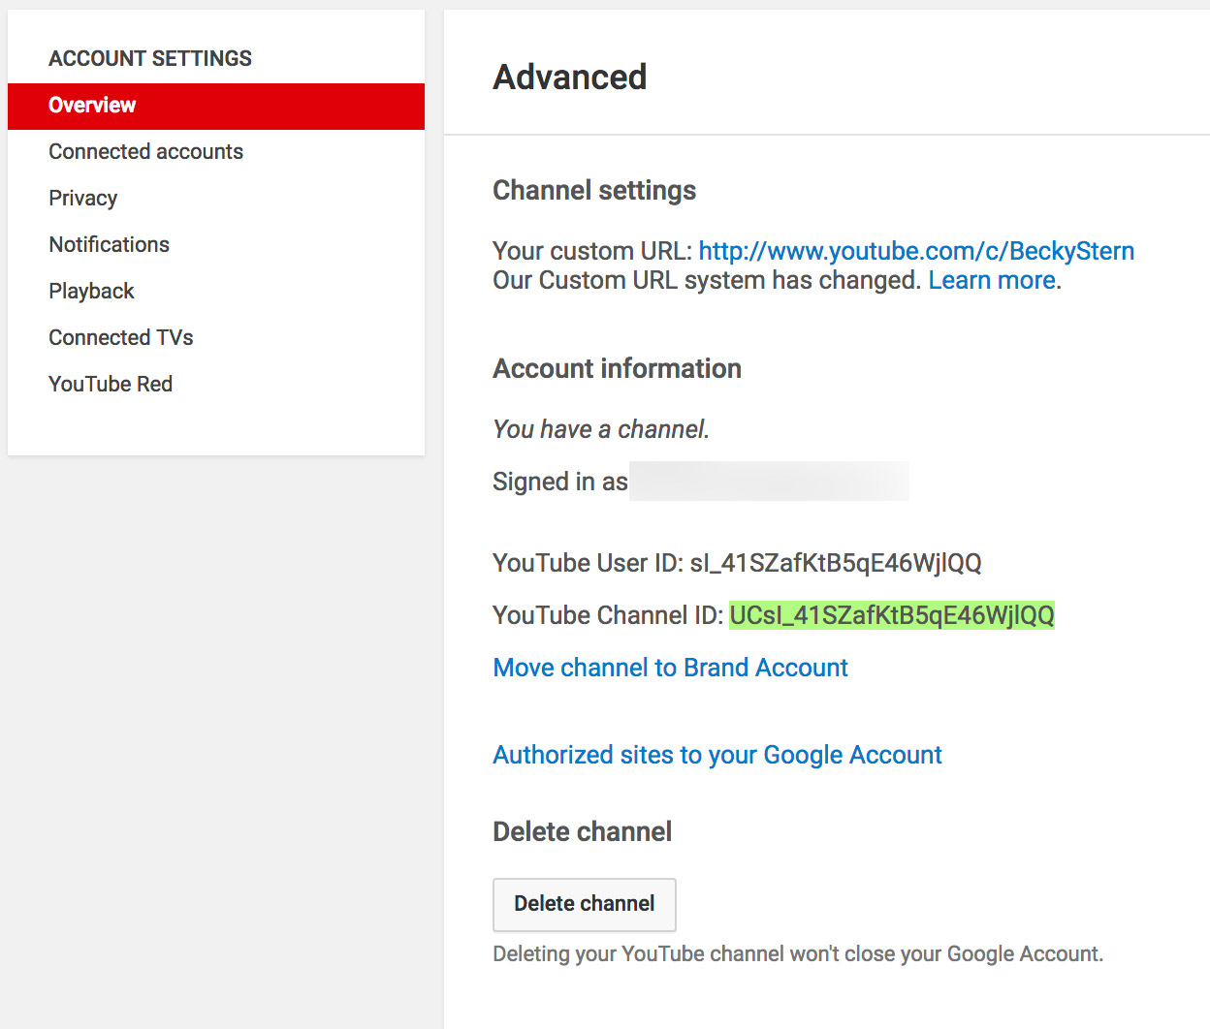This screenshot has width=1210, height=1029.
Task: Click the YouTube User ID text
Action: [x=737, y=563]
